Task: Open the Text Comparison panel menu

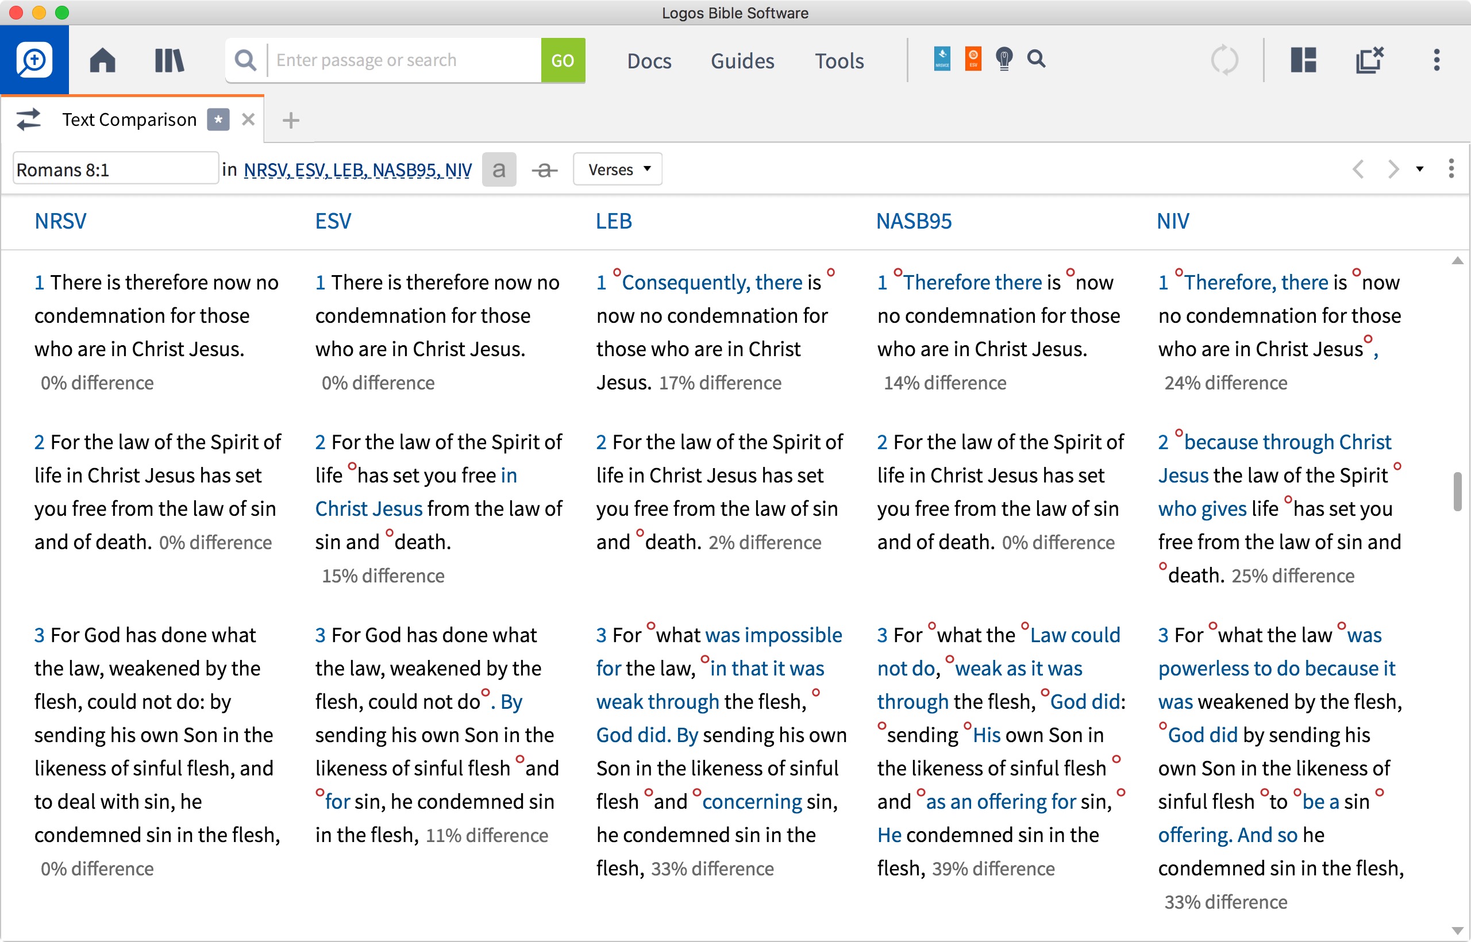Action: (x=1451, y=168)
